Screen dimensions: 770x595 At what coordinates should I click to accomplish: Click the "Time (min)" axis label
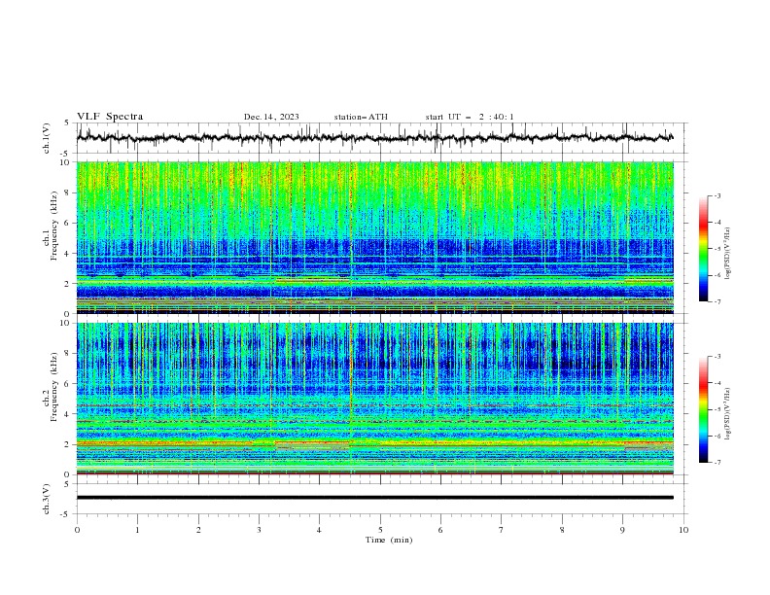click(389, 540)
